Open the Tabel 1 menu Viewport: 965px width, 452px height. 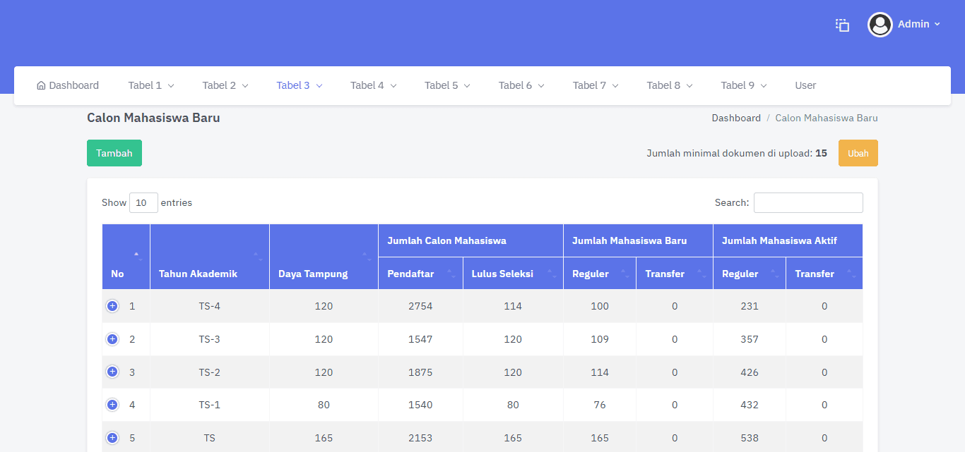point(151,85)
